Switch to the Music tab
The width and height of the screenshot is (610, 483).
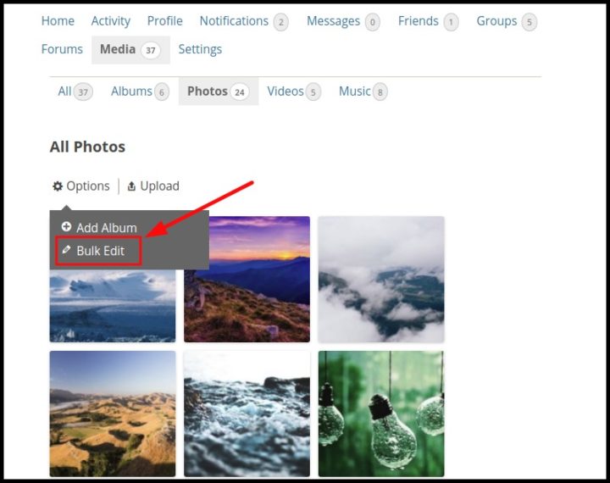pos(355,92)
